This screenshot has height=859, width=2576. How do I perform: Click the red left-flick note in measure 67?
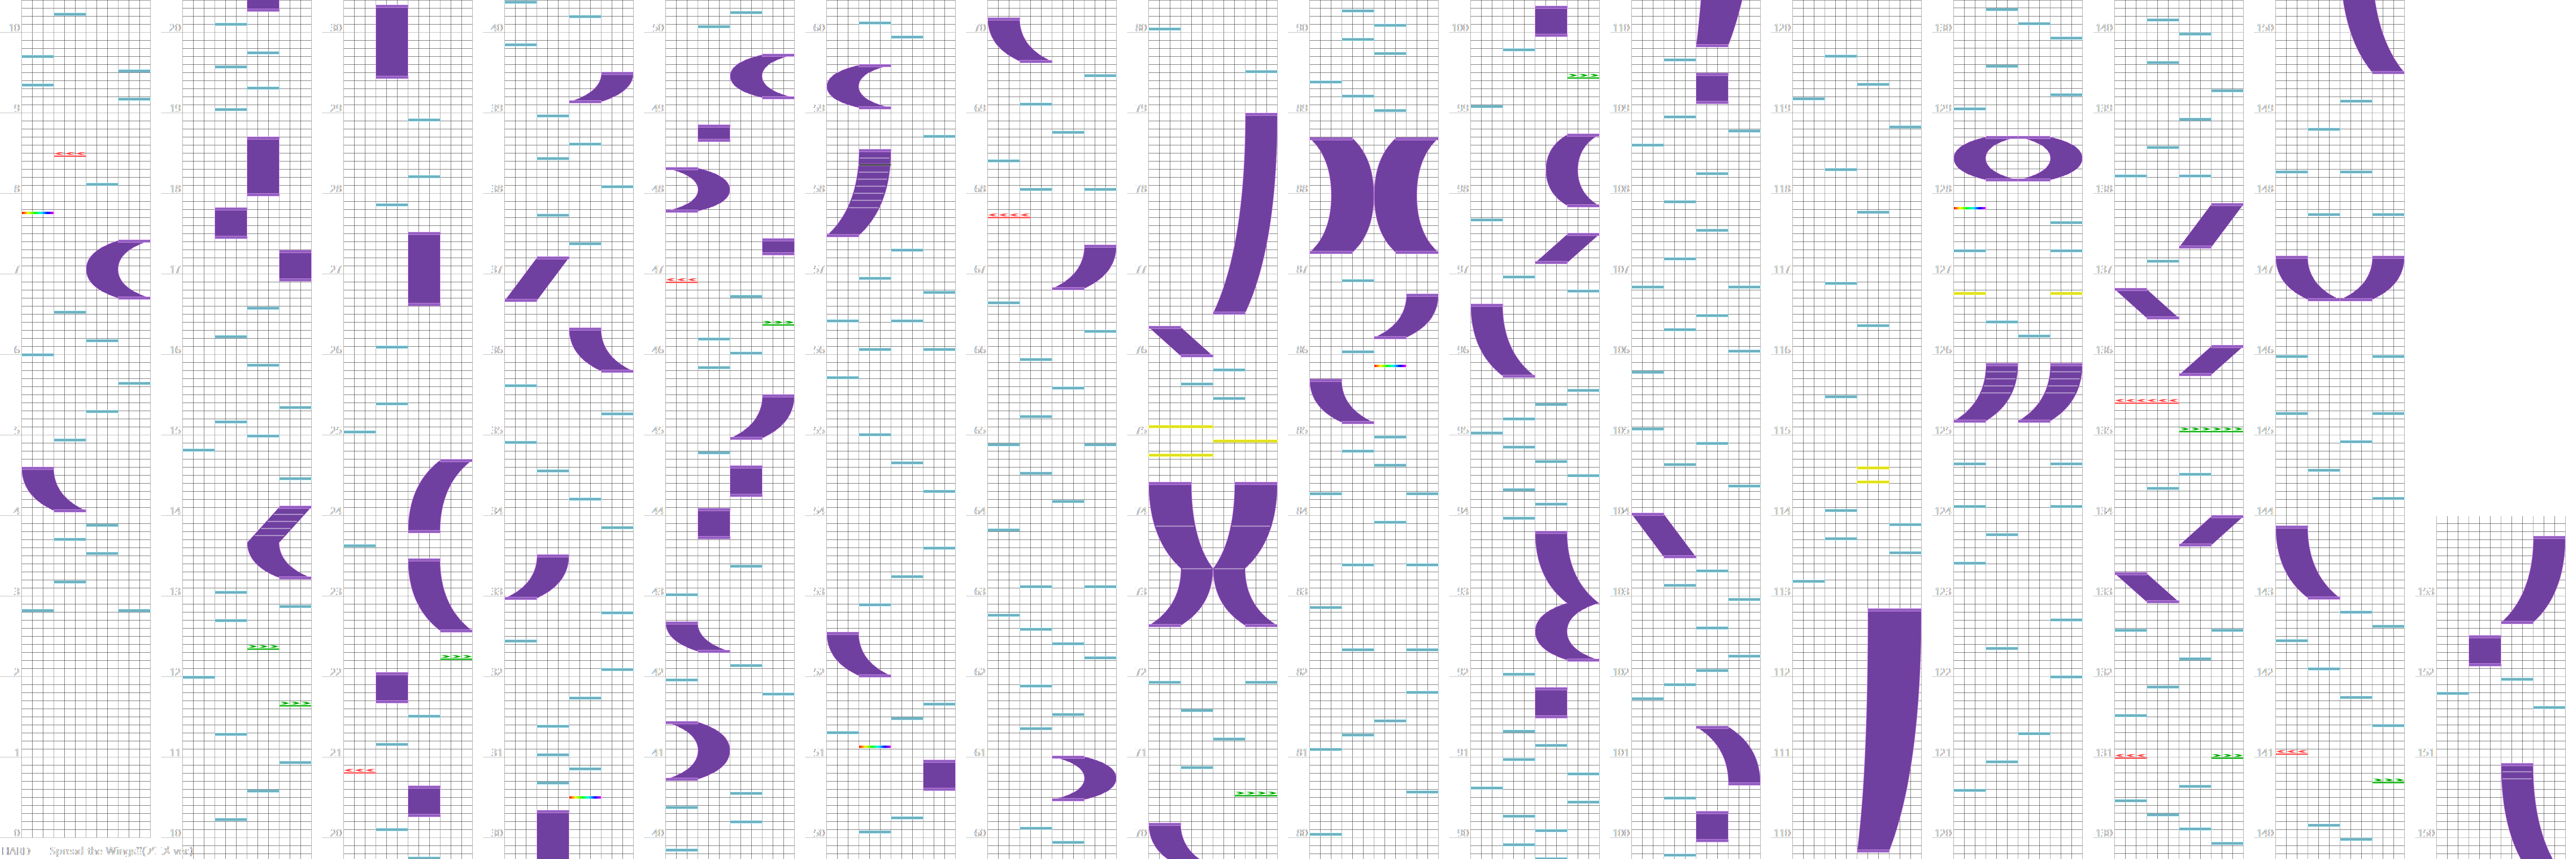point(1009,215)
